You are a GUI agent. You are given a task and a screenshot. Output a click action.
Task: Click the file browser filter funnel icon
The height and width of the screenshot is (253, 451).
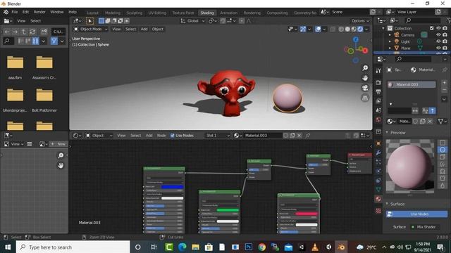pos(54,41)
